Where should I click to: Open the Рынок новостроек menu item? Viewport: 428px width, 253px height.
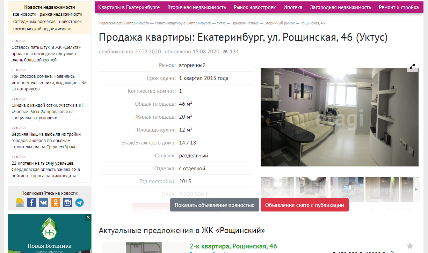click(255, 7)
